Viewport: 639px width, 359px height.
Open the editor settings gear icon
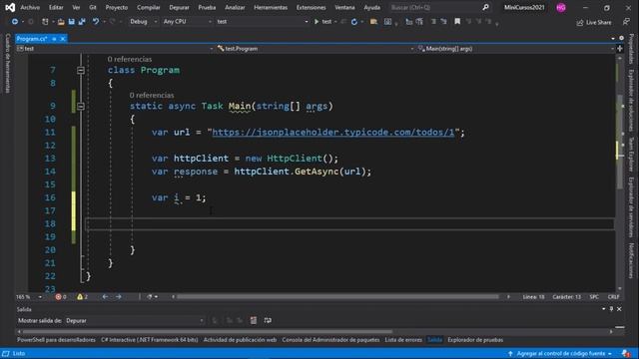621,38
